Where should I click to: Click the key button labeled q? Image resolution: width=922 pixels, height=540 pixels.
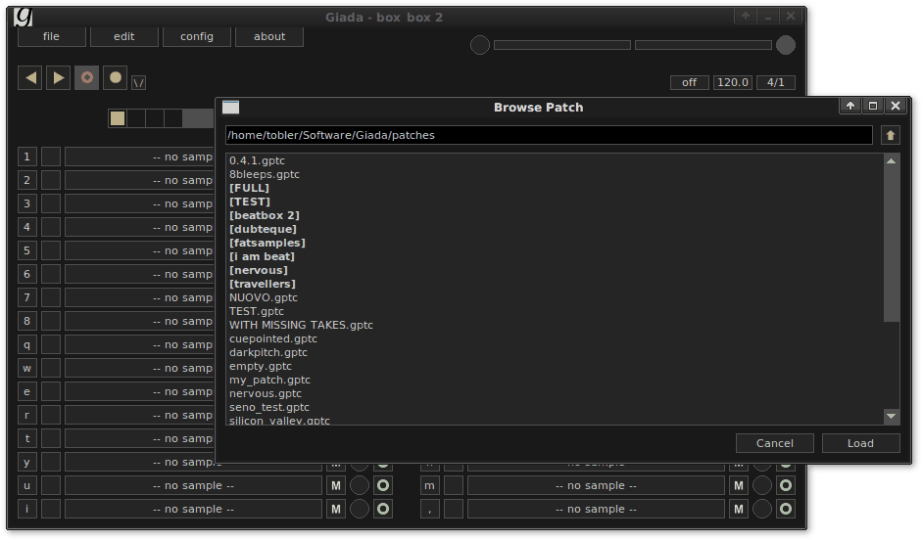pos(27,344)
